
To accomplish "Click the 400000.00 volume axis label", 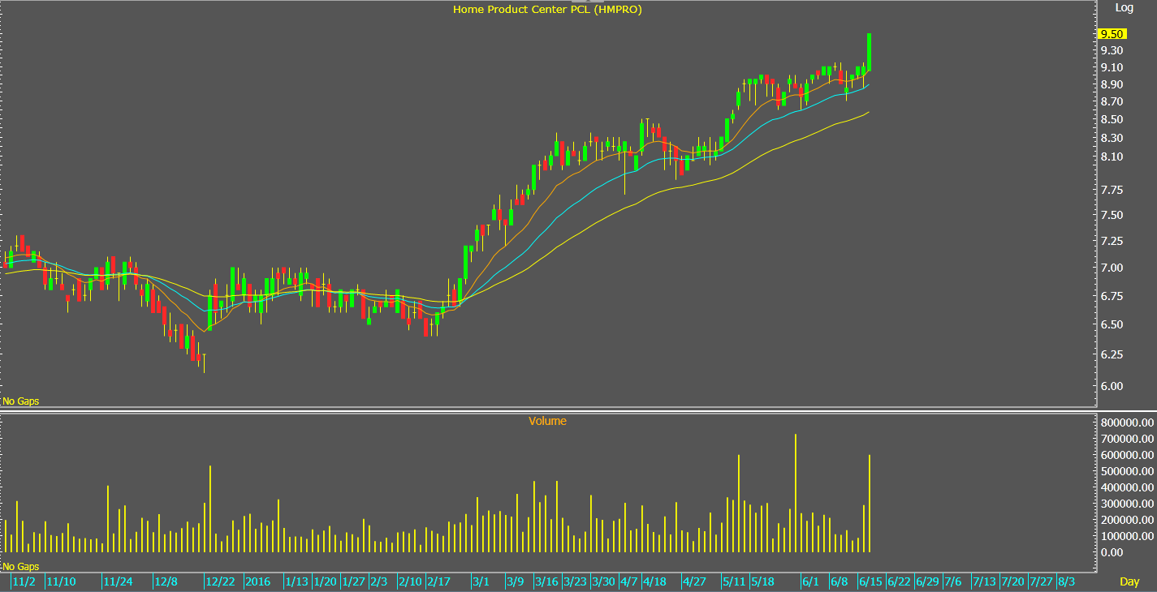I will click(1127, 487).
